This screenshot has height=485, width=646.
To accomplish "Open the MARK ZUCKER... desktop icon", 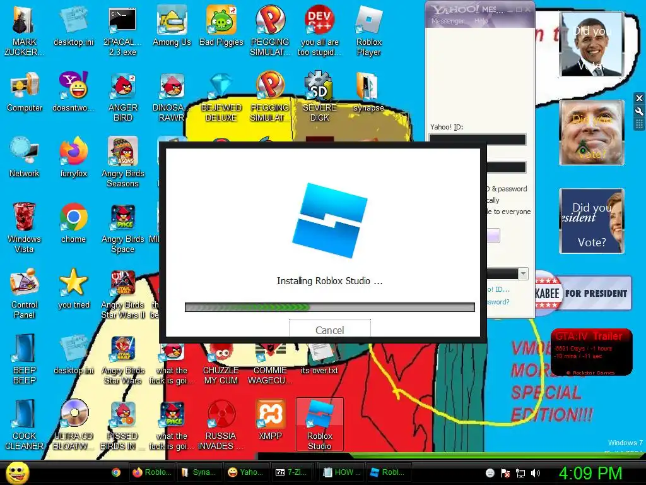I will click(x=25, y=30).
